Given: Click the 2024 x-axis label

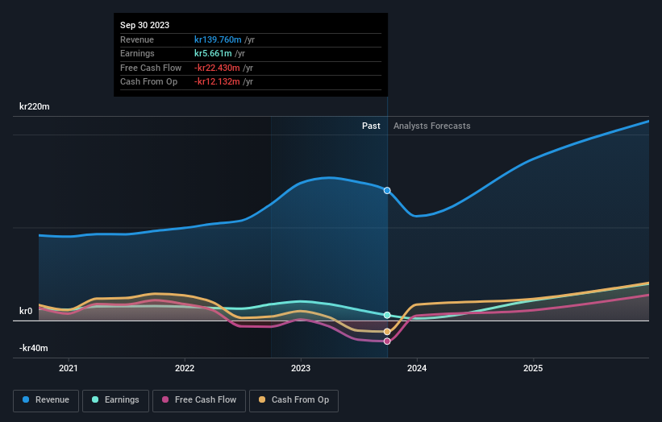Looking at the screenshot, I should tap(417, 368).
